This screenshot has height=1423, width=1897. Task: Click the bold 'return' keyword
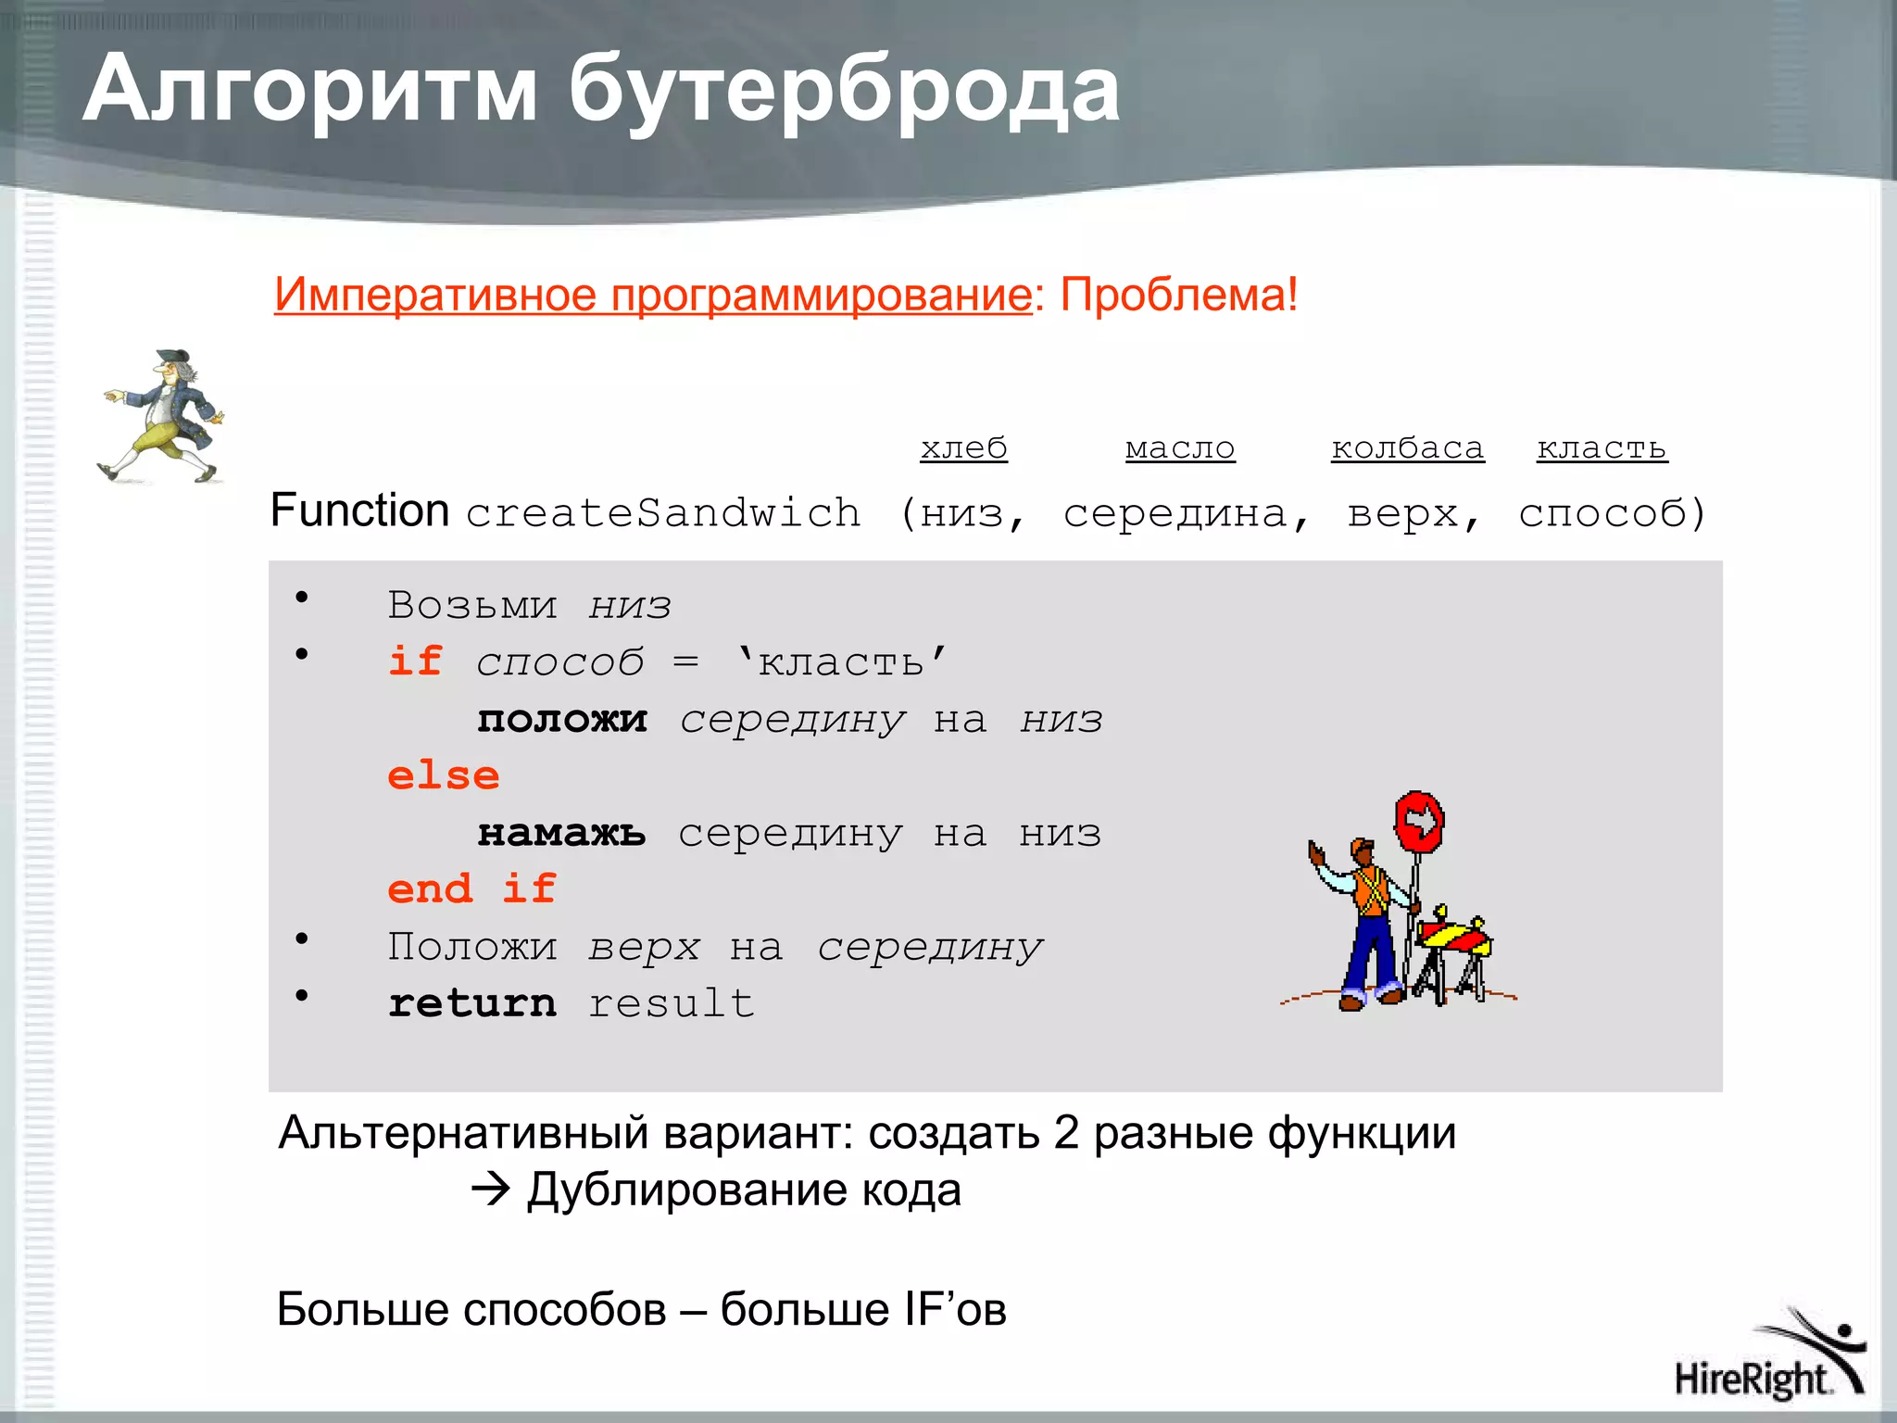coord(472,1003)
